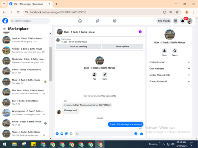Edit chat name with pencil icon
Viewport: 198px width, 148px height.
(x=105, y=75)
